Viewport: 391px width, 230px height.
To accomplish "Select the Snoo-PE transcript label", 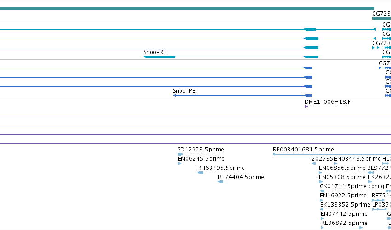I will [x=184, y=91].
